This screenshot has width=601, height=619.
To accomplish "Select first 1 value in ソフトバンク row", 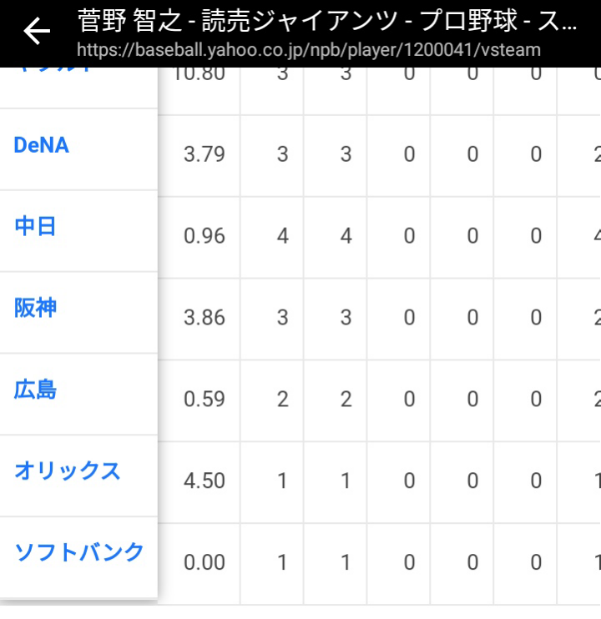I will point(282,562).
